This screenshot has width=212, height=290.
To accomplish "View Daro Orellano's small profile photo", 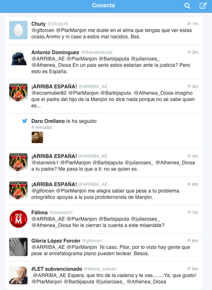I will pos(37,137).
